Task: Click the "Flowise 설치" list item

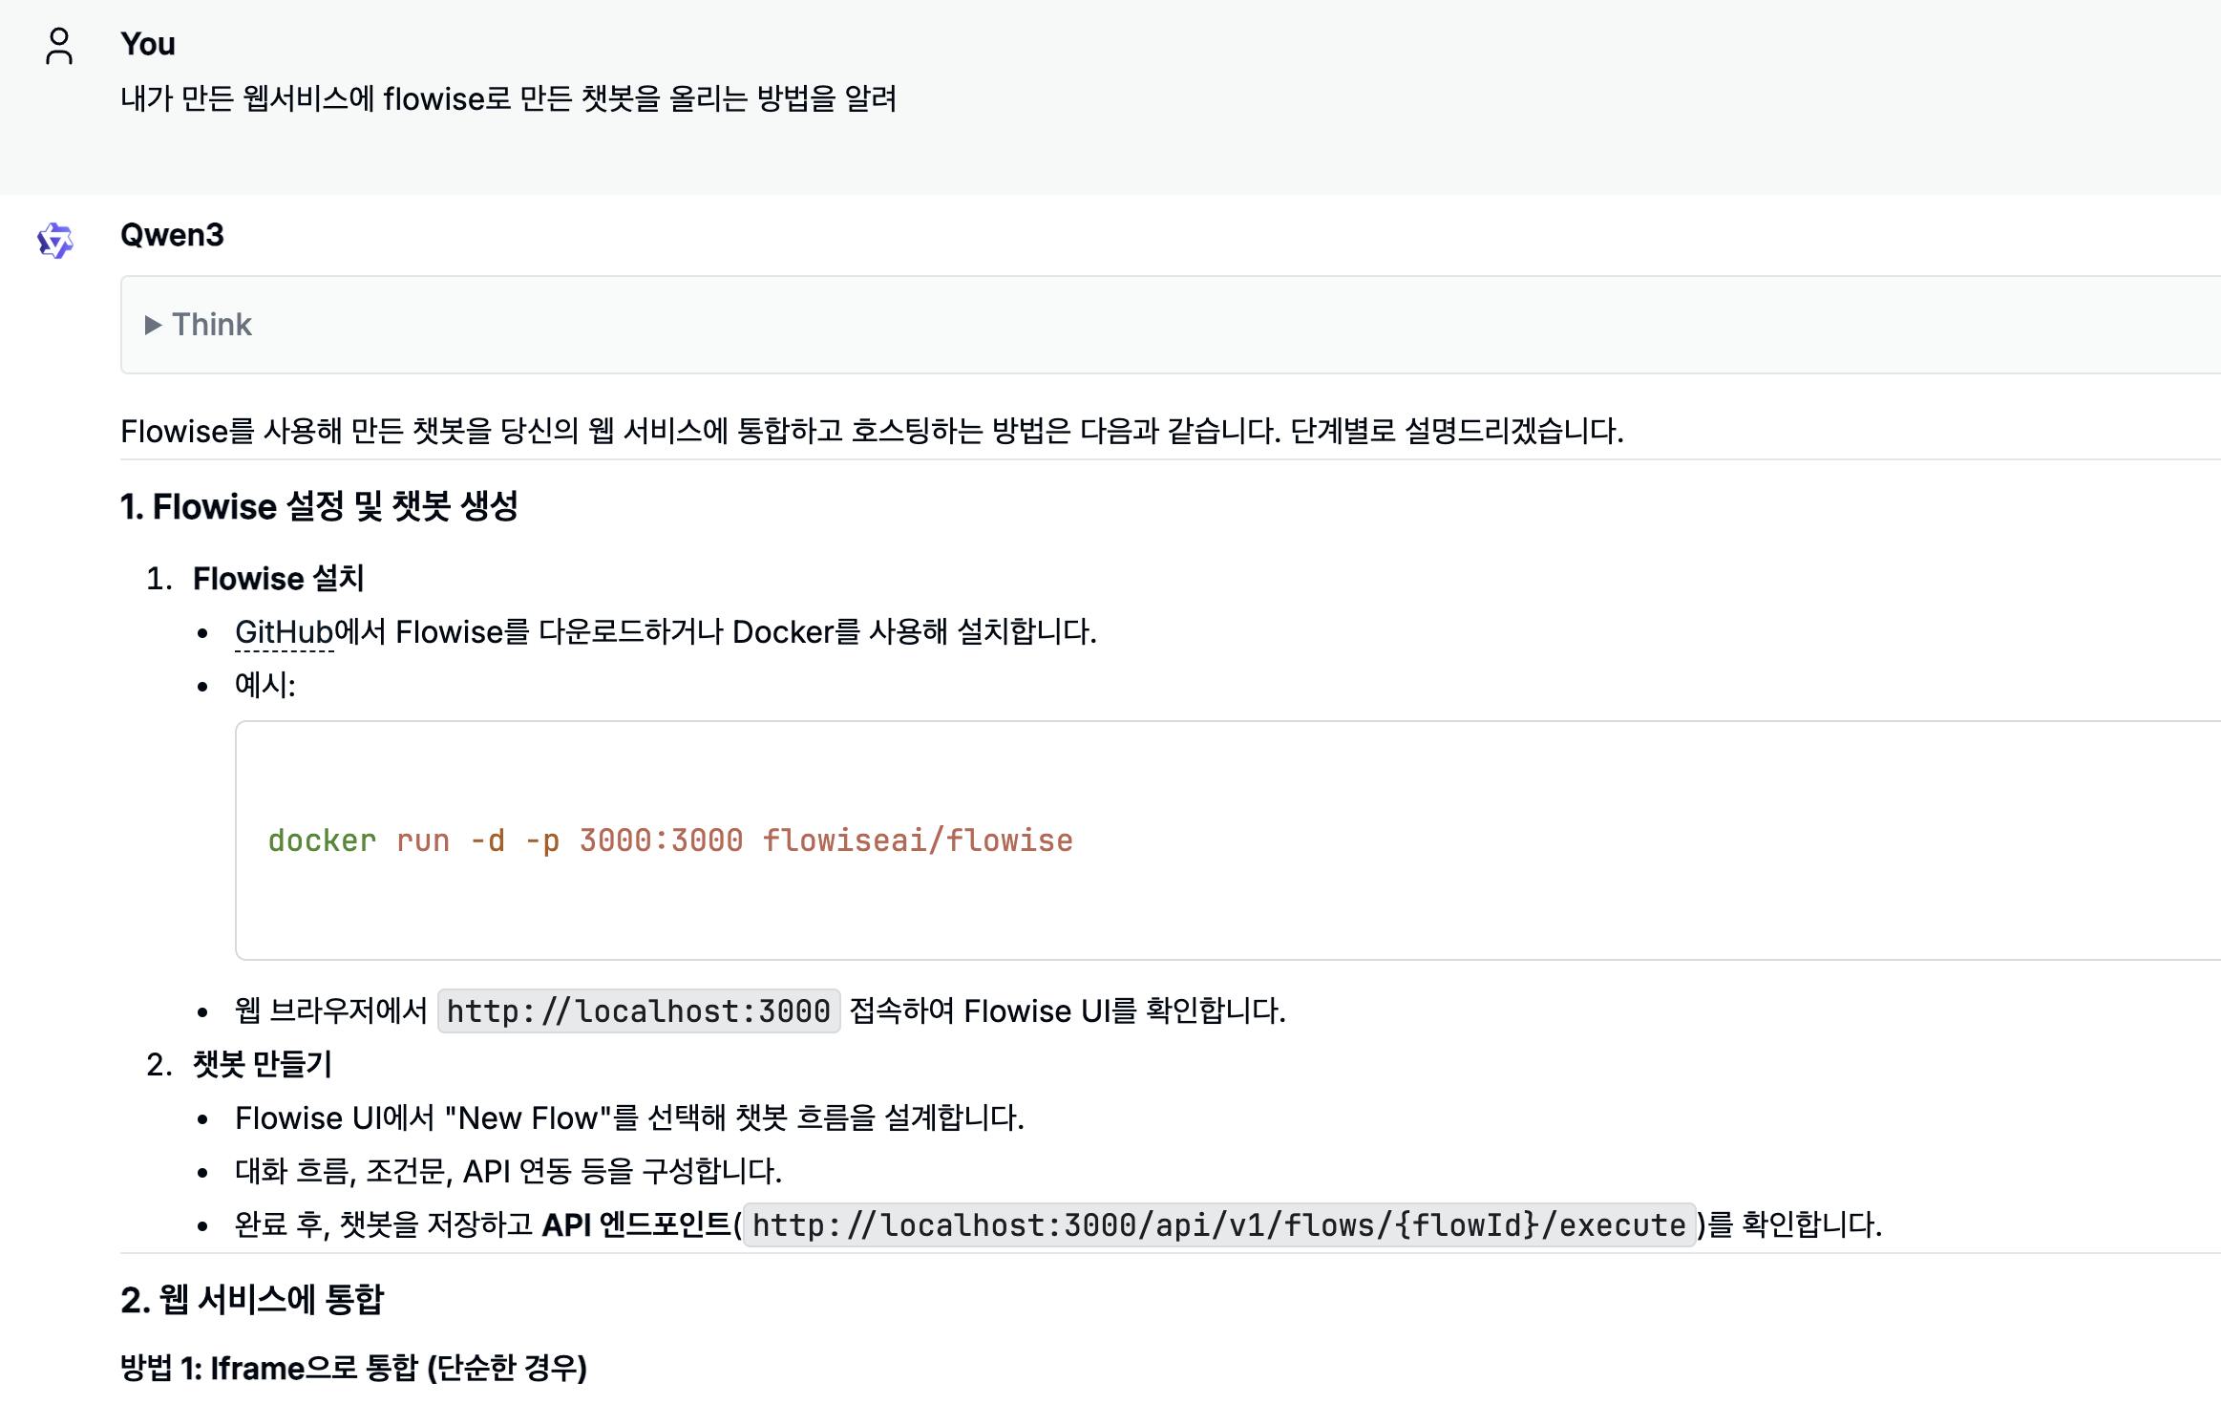Action: click(x=278, y=579)
